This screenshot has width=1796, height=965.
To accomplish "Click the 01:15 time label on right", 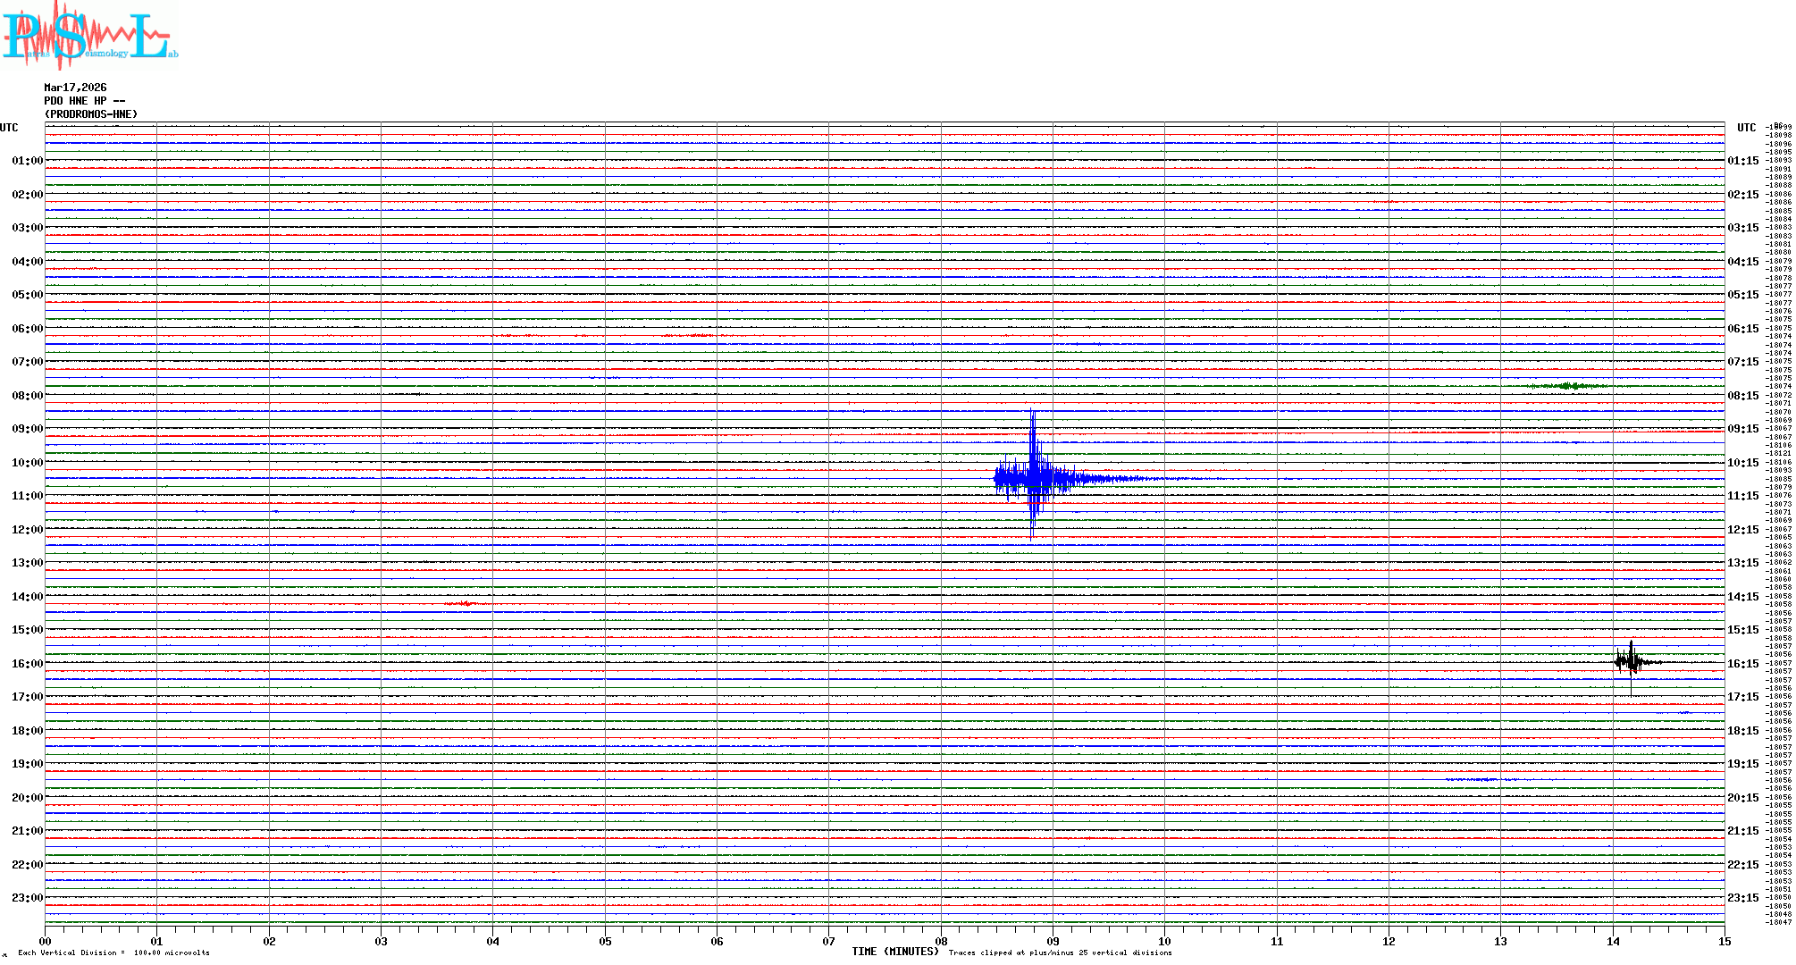I will point(1742,161).
